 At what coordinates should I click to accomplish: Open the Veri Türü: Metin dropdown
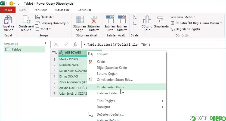tap(183, 17)
